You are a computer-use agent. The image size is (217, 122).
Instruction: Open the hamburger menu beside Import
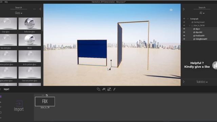pos(1,89)
